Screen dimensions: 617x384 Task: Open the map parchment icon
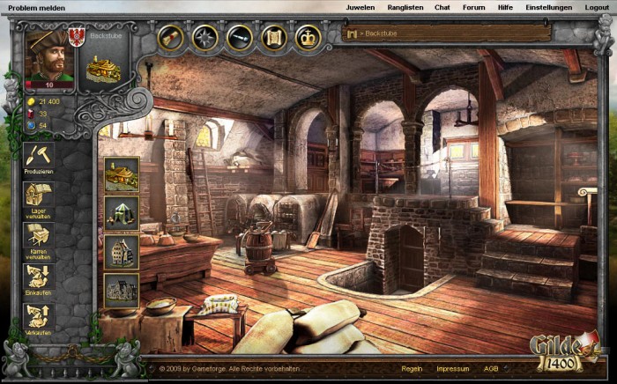[x=274, y=38]
